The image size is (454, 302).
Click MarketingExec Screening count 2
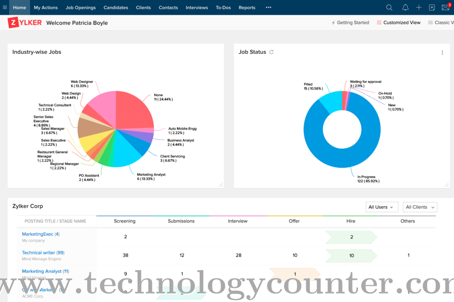[126, 237]
